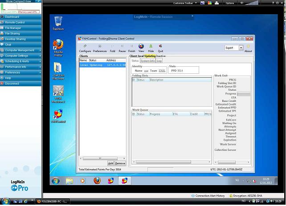The height and width of the screenshot is (206, 286).
Task: Click the Progress column header in Work Queue
Action: (161, 114)
